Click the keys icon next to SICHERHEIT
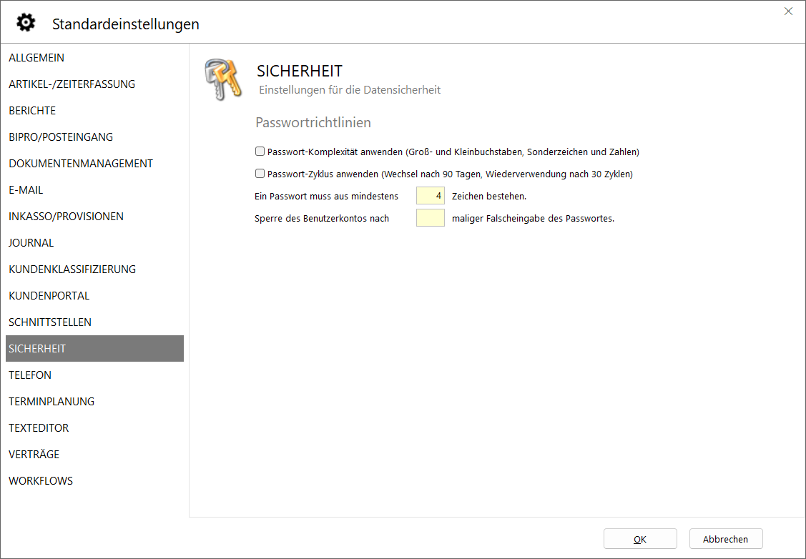This screenshot has width=806, height=559. click(x=222, y=79)
